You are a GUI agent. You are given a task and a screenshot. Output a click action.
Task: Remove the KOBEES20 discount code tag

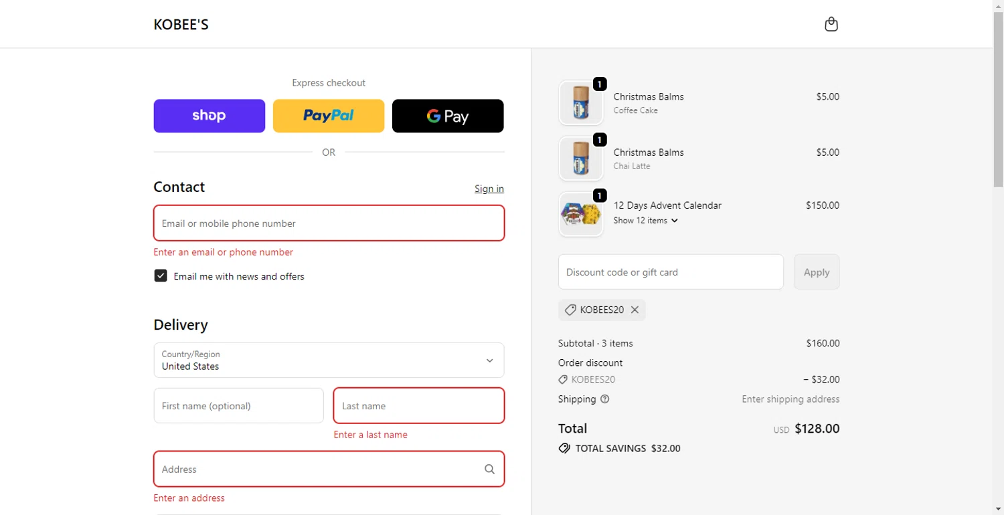coord(635,310)
